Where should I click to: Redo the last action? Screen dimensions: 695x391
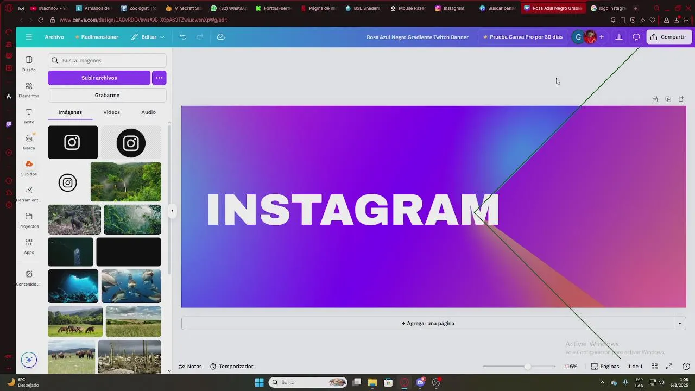click(x=200, y=37)
